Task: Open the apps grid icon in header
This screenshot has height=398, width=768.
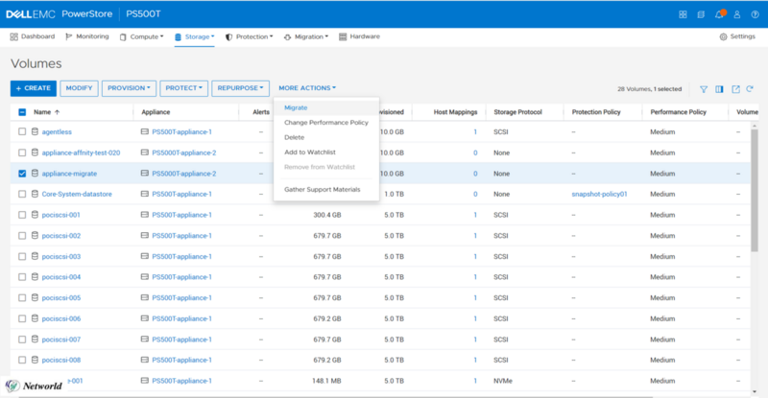Action: pyautogui.click(x=683, y=14)
